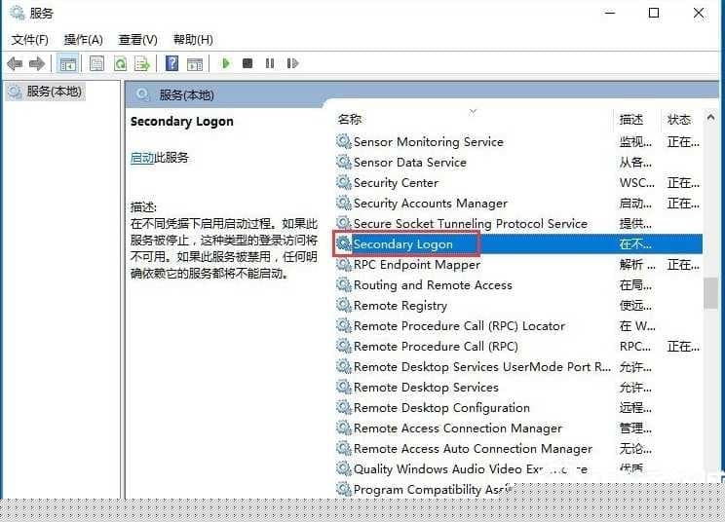The height and width of the screenshot is (522, 725).
Task: Start the service with the green play icon
Action: tap(226, 63)
